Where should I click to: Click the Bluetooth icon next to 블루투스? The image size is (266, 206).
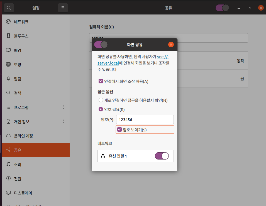(x=8, y=36)
